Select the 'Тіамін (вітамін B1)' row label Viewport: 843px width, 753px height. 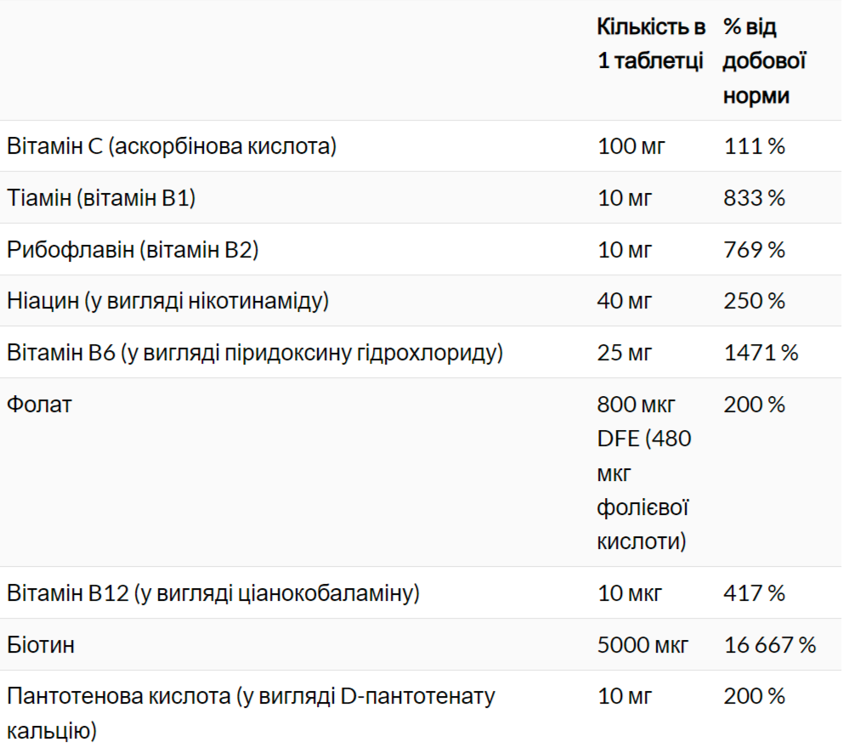click(102, 198)
